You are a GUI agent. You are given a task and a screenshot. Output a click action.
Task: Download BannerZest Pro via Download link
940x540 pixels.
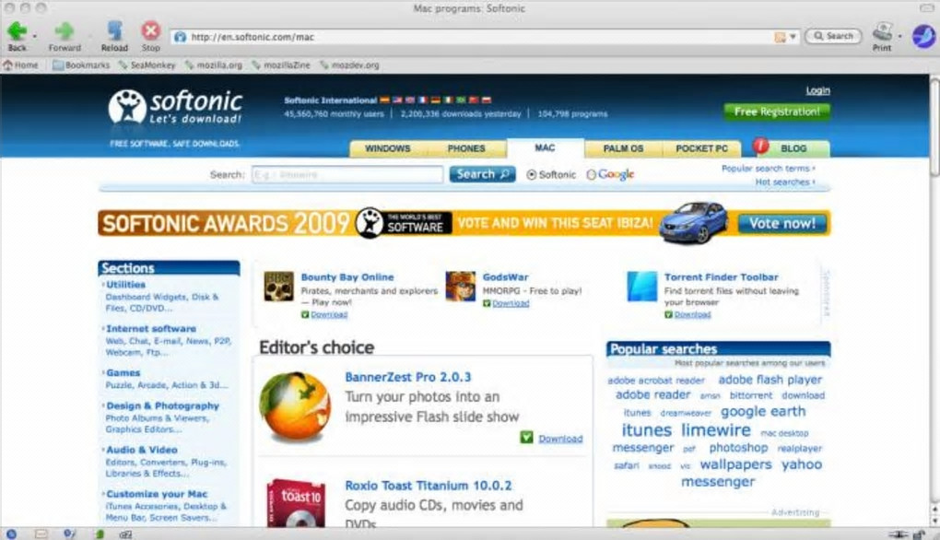560,439
